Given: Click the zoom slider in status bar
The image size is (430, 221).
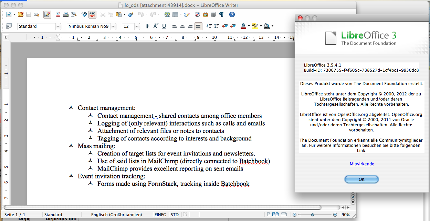Looking at the screenshot, I should pyautogui.click(x=313, y=215).
